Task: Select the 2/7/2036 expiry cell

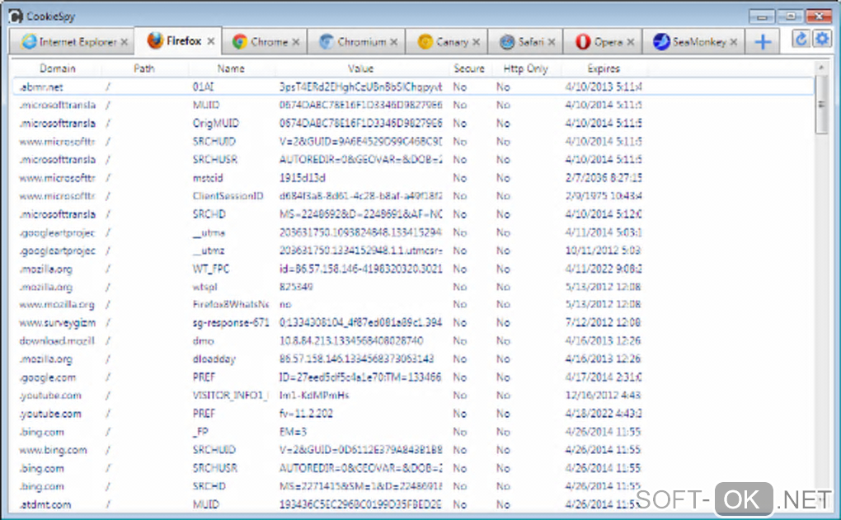Action: coord(604,178)
